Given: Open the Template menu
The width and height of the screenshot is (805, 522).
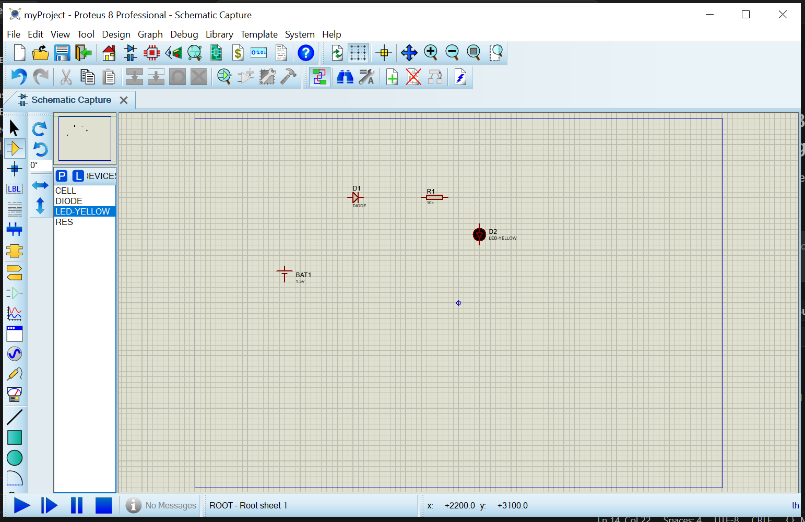Looking at the screenshot, I should point(259,34).
